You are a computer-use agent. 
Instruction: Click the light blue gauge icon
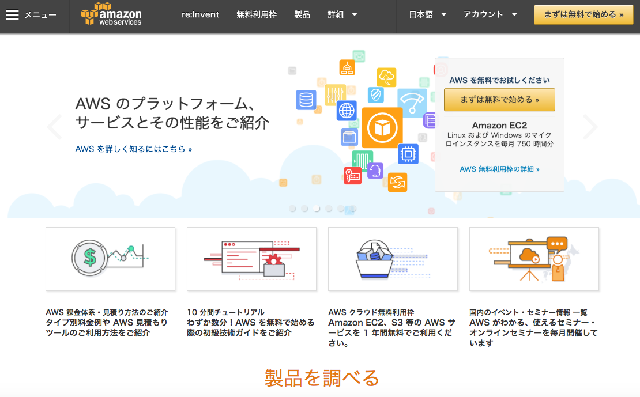412,103
